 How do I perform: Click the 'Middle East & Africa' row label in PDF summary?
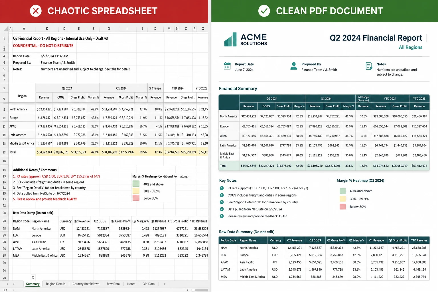[227, 155]
